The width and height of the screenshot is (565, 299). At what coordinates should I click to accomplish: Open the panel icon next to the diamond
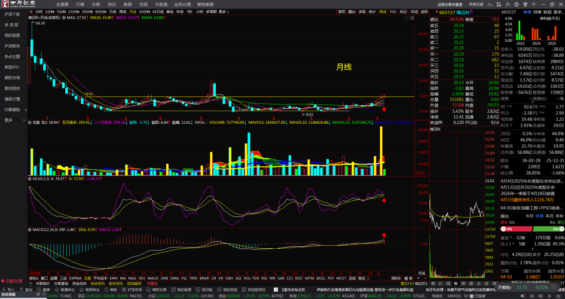pos(411,18)
